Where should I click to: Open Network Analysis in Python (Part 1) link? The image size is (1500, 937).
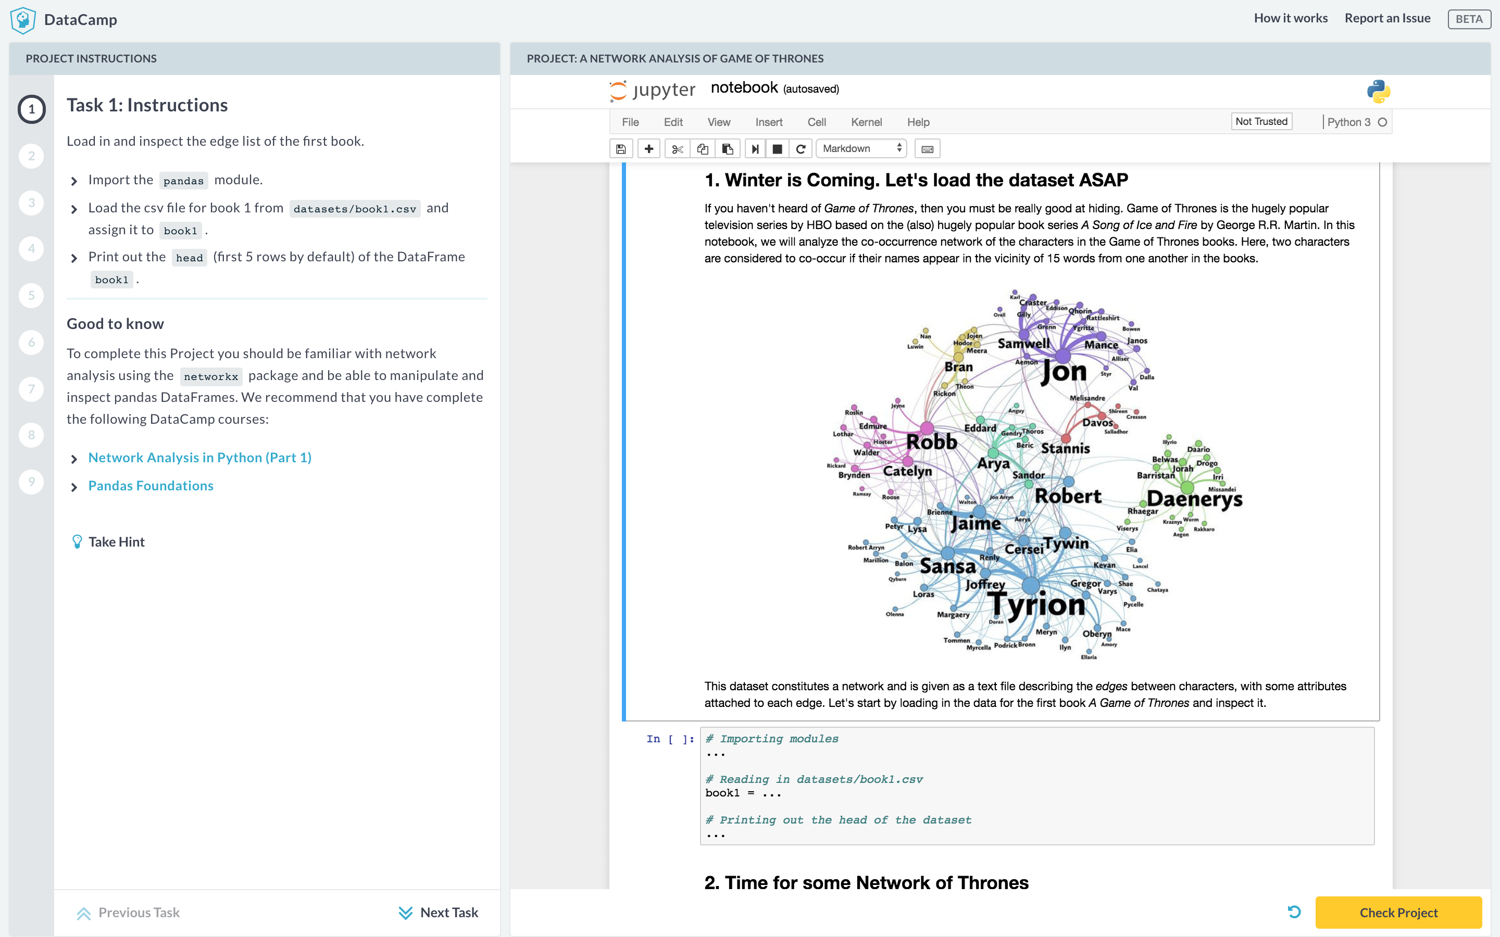[199, 458]
